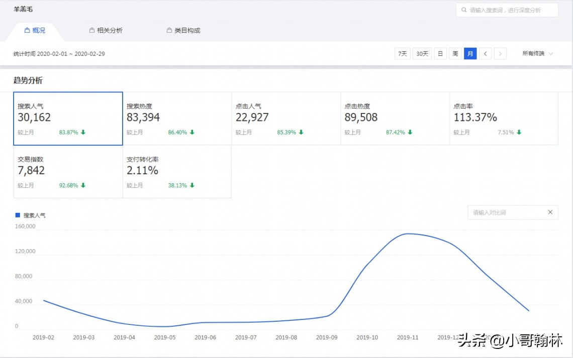Select the 交易指数 metric card
This screenshot has width=573, height=358.
click(x=68, y=172)
